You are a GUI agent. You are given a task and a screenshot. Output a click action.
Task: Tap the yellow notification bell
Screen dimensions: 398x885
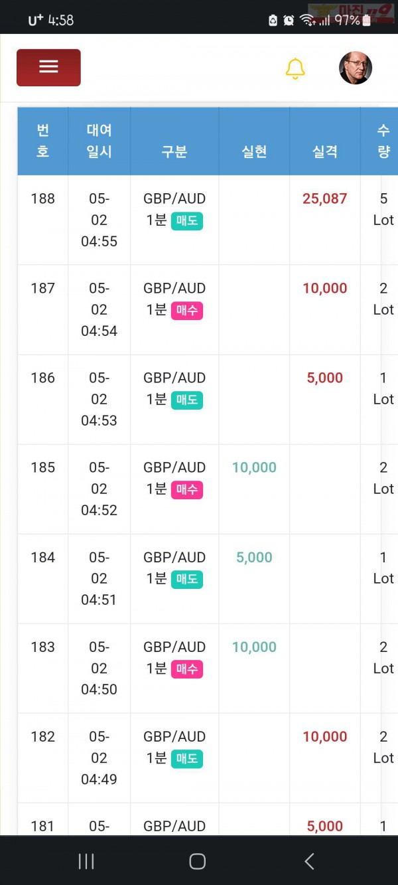point(295,68)
